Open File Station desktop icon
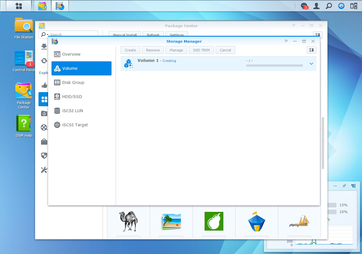The width and height of the screenshot is (362, 254). (x=24, y=28)
